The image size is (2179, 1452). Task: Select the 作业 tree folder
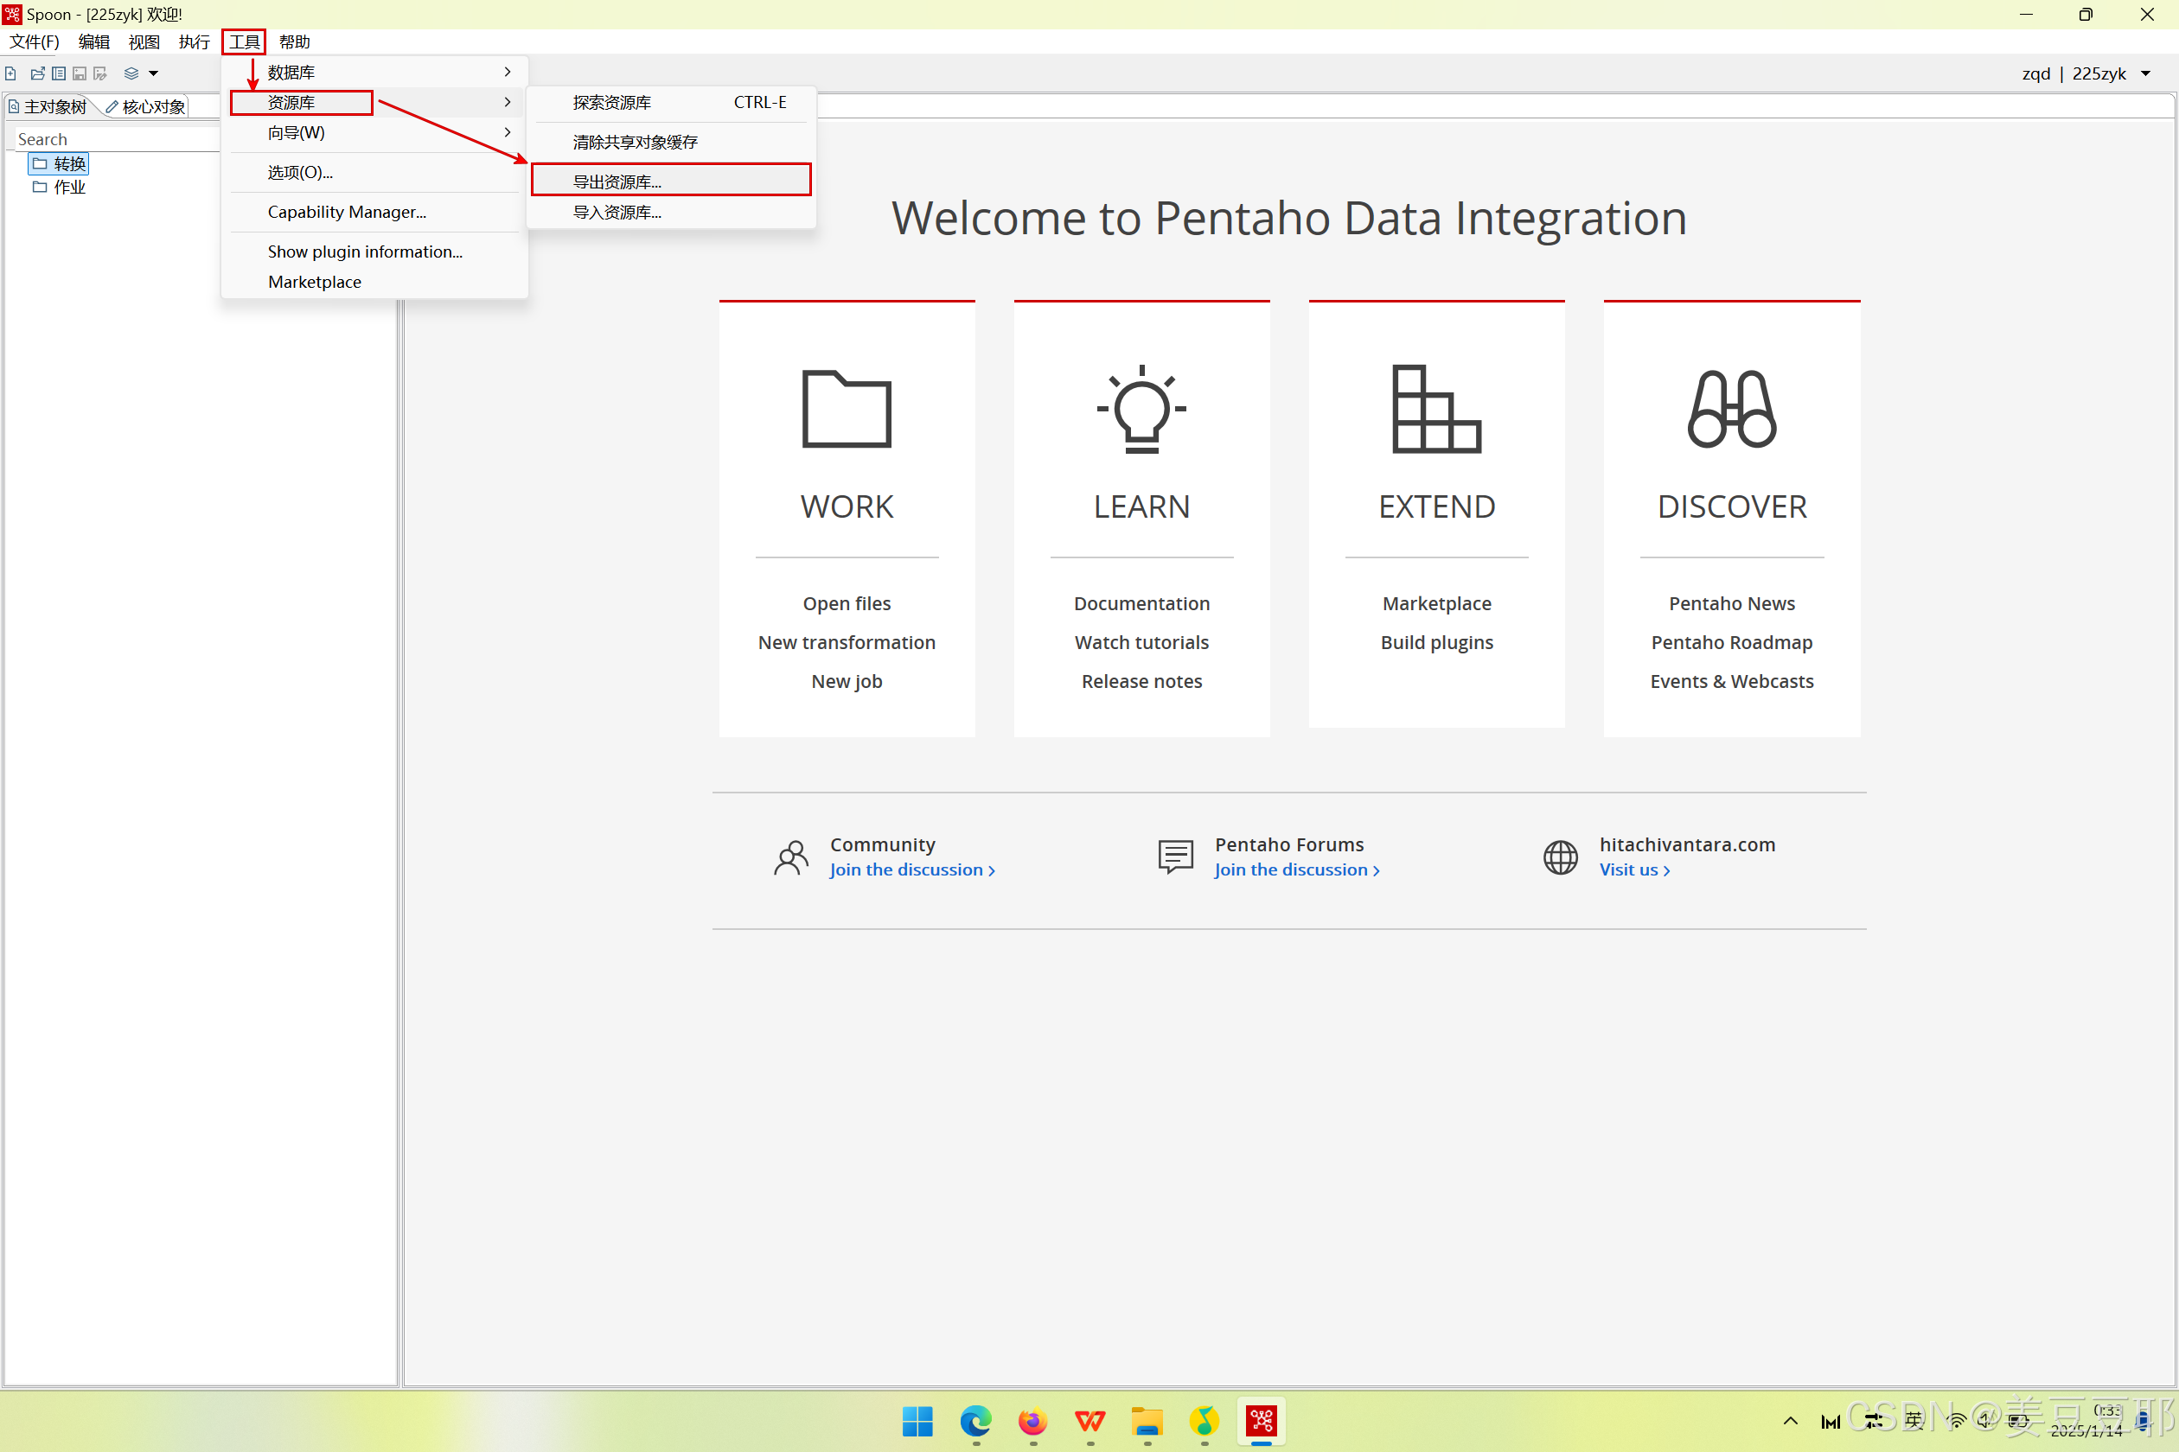click(68, 187)
